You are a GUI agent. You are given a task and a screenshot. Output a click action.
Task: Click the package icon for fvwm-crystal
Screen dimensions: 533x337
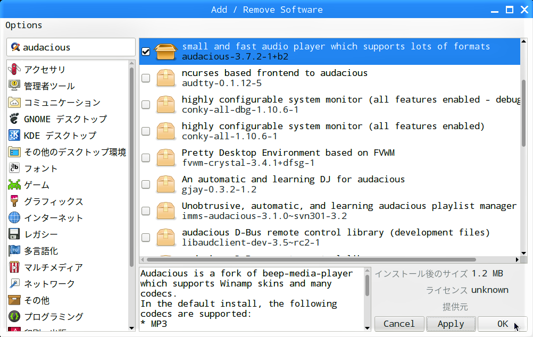(165, 158)
